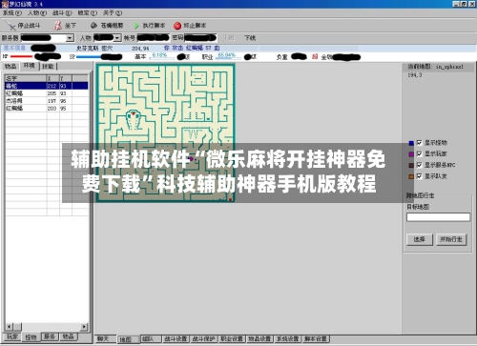Viewport: 477px width, 346px height.
Task: Open the 战斗 menu in menu bar
Action: tap(62, 13)
